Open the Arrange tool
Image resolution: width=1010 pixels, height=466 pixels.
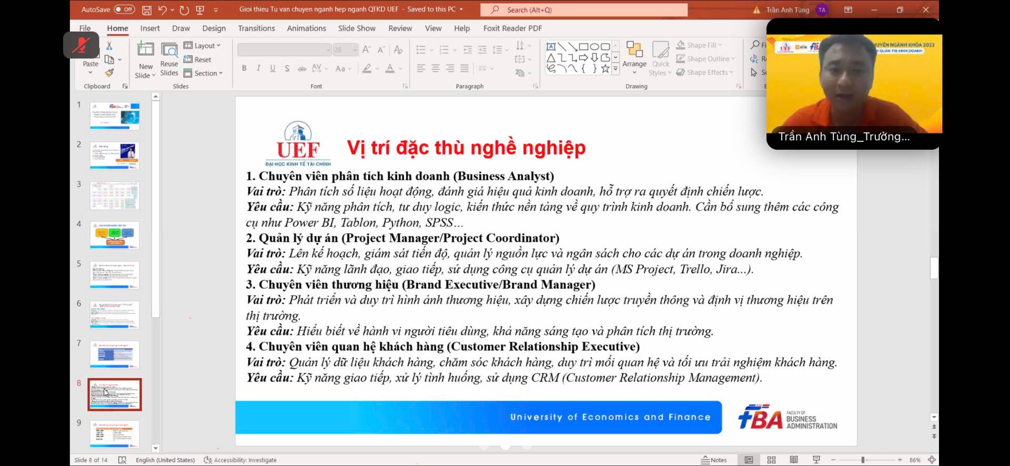[x=634, y=55]
